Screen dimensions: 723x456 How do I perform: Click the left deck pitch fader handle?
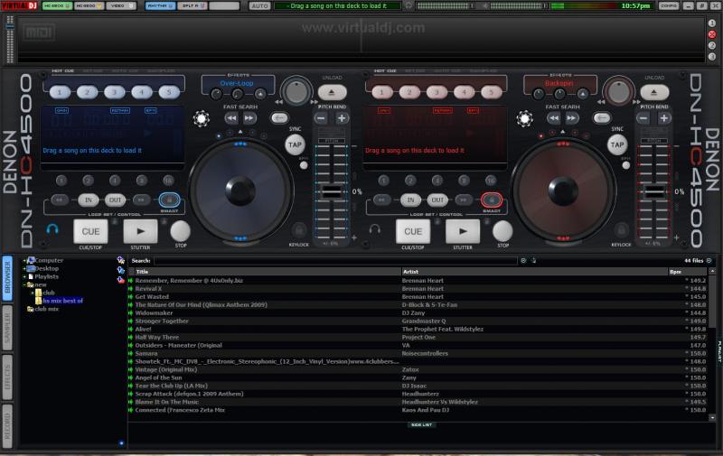click(x=332, y=191)
